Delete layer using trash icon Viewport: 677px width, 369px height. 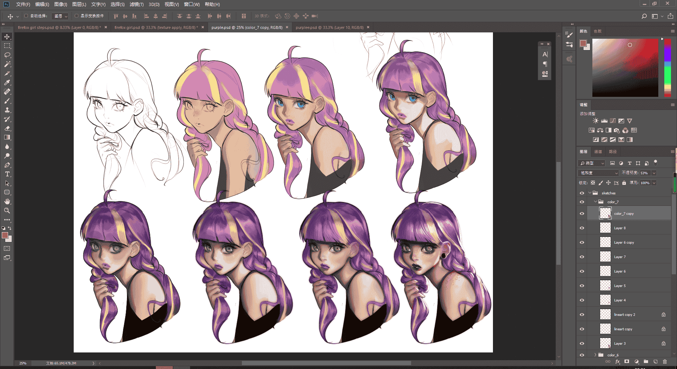pos(665,362)
